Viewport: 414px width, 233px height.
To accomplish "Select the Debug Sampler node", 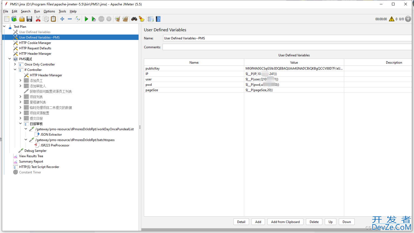I will (35, 151).
